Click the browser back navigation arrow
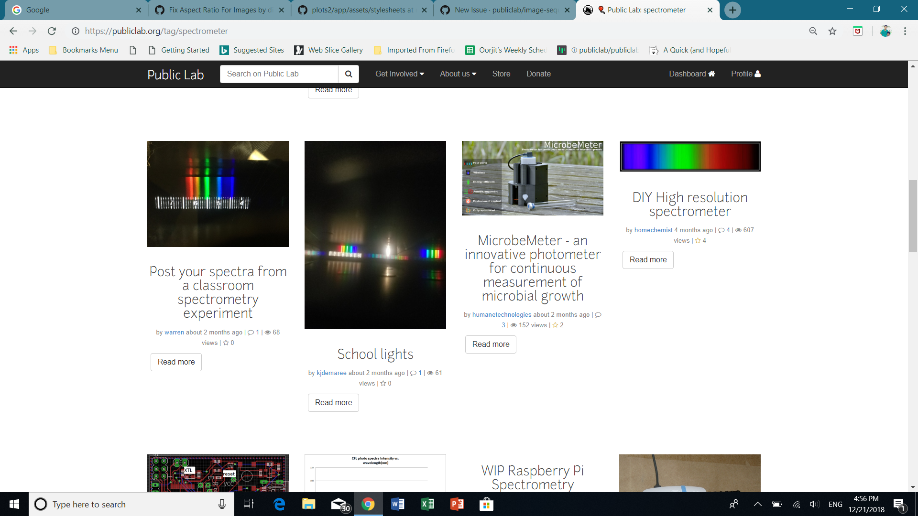The image size is (918, 516). pos(13,31)
